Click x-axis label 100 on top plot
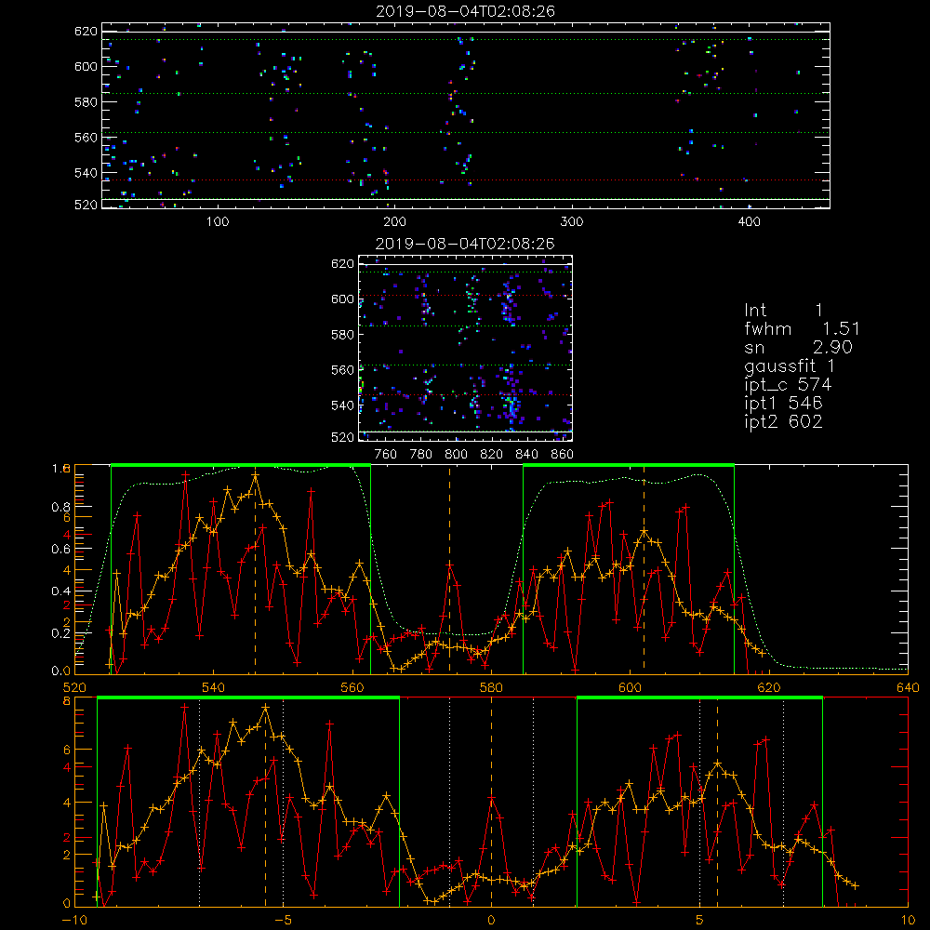 (x=217, y=222)
